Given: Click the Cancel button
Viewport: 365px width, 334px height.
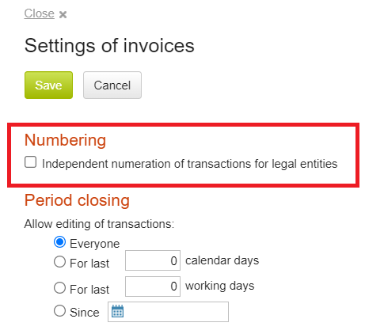Looking at the screenshot, I should [x=112, y=85].
